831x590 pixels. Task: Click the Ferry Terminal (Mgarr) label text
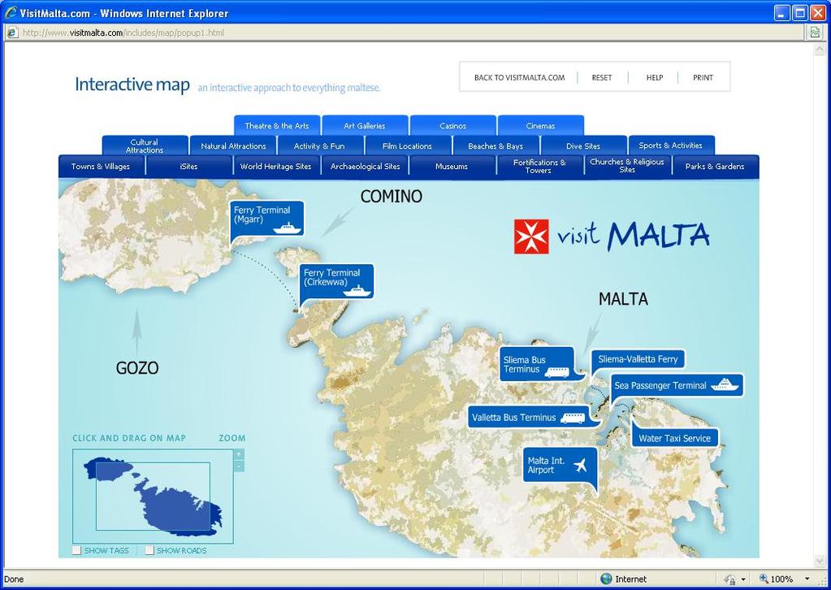tap(262, 215)
